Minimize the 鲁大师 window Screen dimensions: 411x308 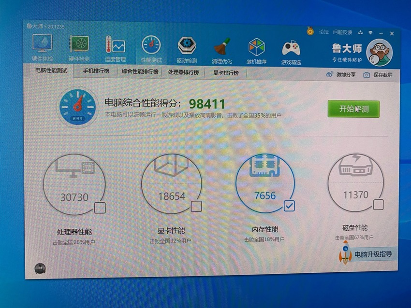[x=381, y=33]
